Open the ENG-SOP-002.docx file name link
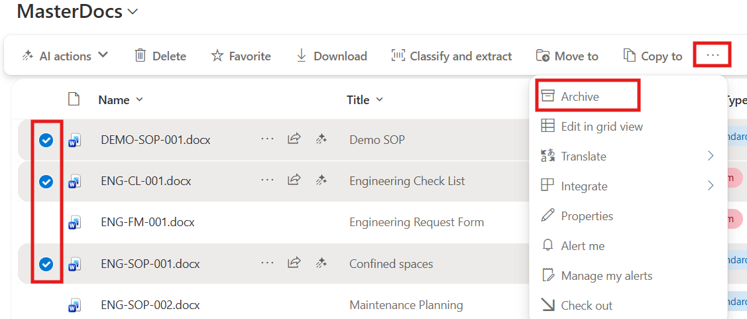747x319 pixels. (x=150, y=305)
